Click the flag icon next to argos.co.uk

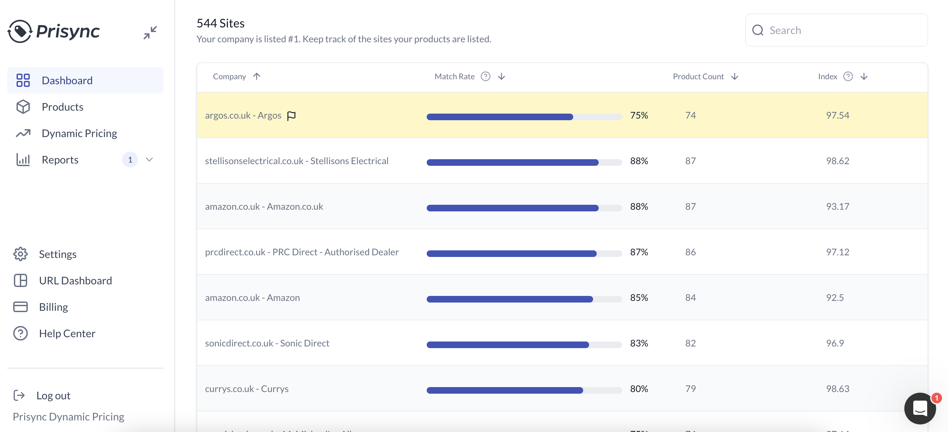point(291,115)
